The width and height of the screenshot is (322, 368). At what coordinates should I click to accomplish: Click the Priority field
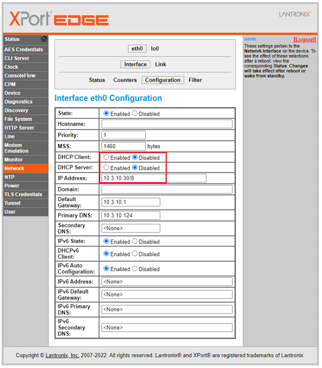pos(123,135)
